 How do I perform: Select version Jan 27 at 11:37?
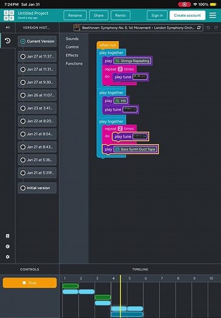[x=37, y=56]
